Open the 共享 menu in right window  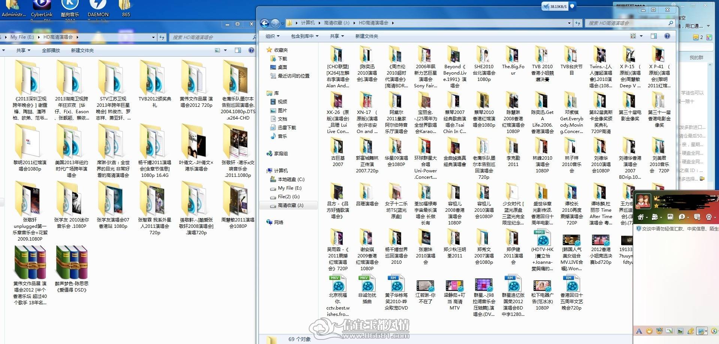[x=337, y=36]
